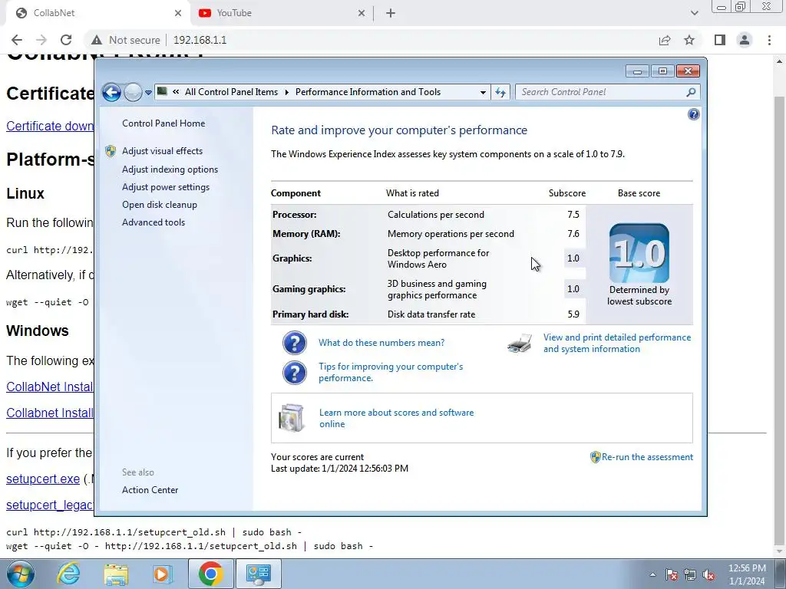
Task: Show hidden system tray icons
Action: [x=652, y=574]
